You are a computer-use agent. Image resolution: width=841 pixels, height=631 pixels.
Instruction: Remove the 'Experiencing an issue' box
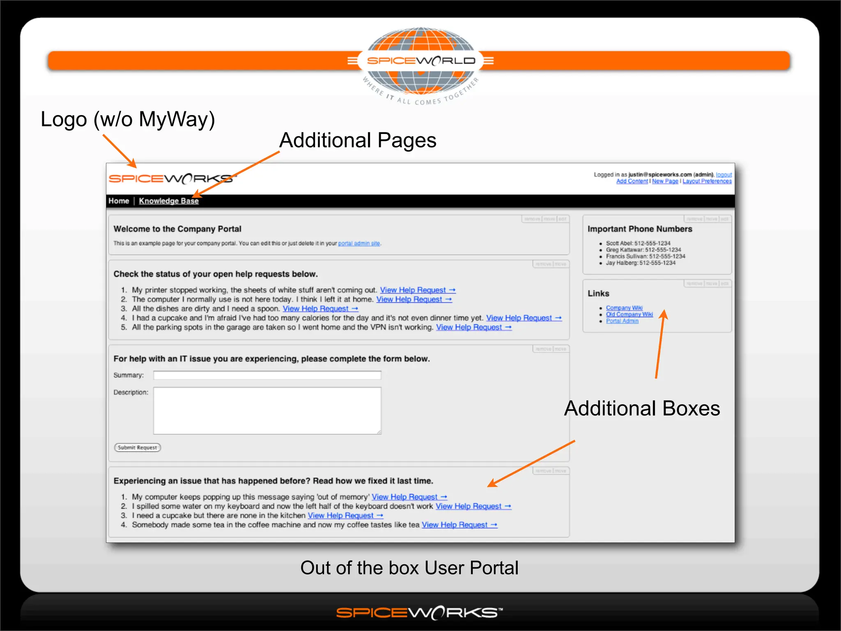click(x=543, y=471)
